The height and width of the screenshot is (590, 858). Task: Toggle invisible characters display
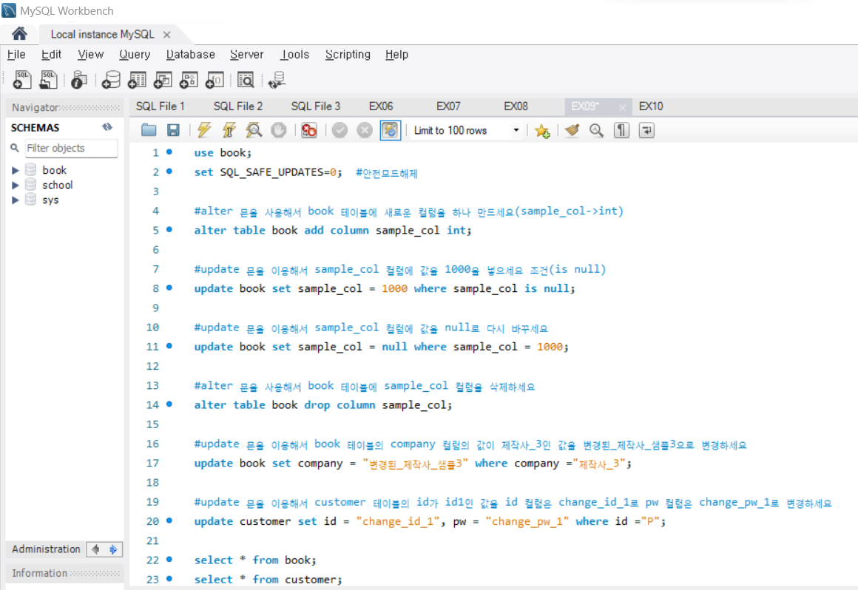[621, 130]
